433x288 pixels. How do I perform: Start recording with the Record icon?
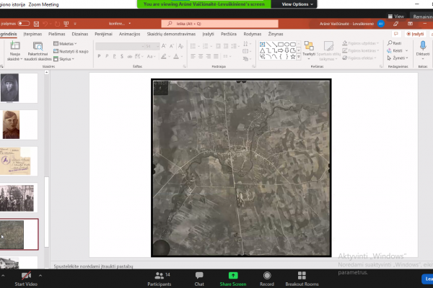[267, 275]
